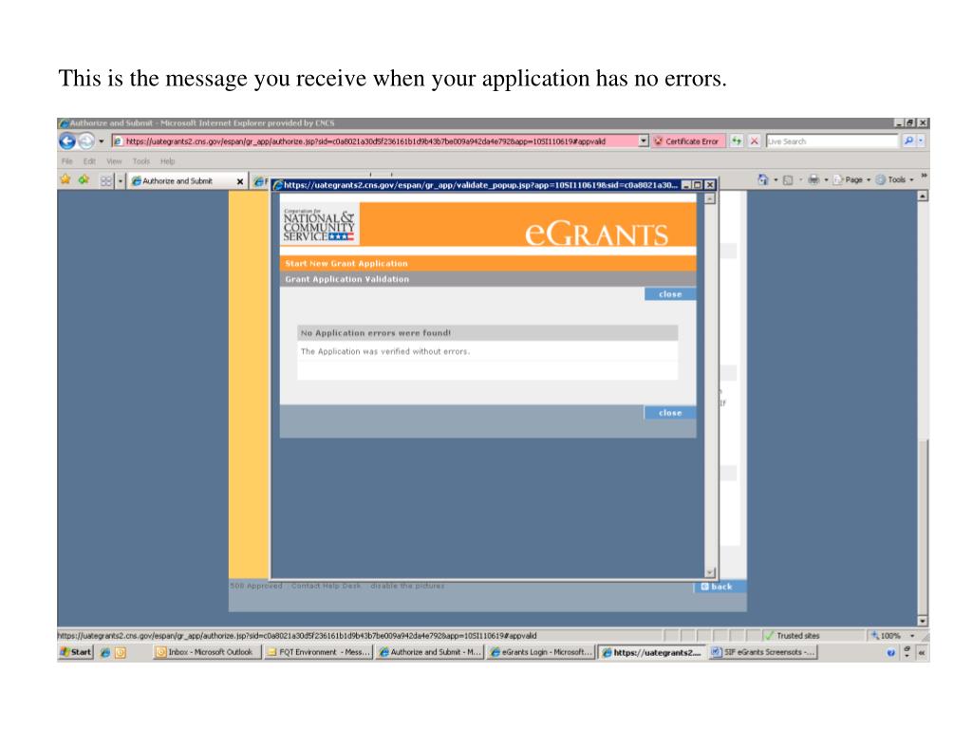
Task: Click the Outlook quick launch icon
Action: 121,652
